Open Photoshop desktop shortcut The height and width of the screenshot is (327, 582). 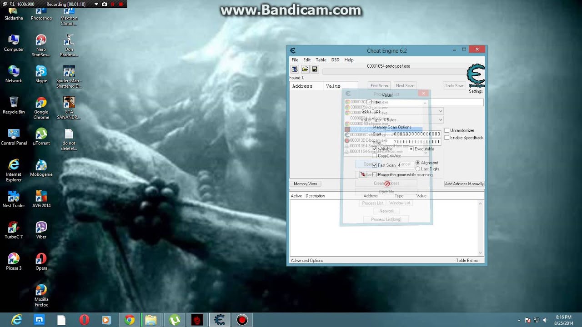(41, 14)
